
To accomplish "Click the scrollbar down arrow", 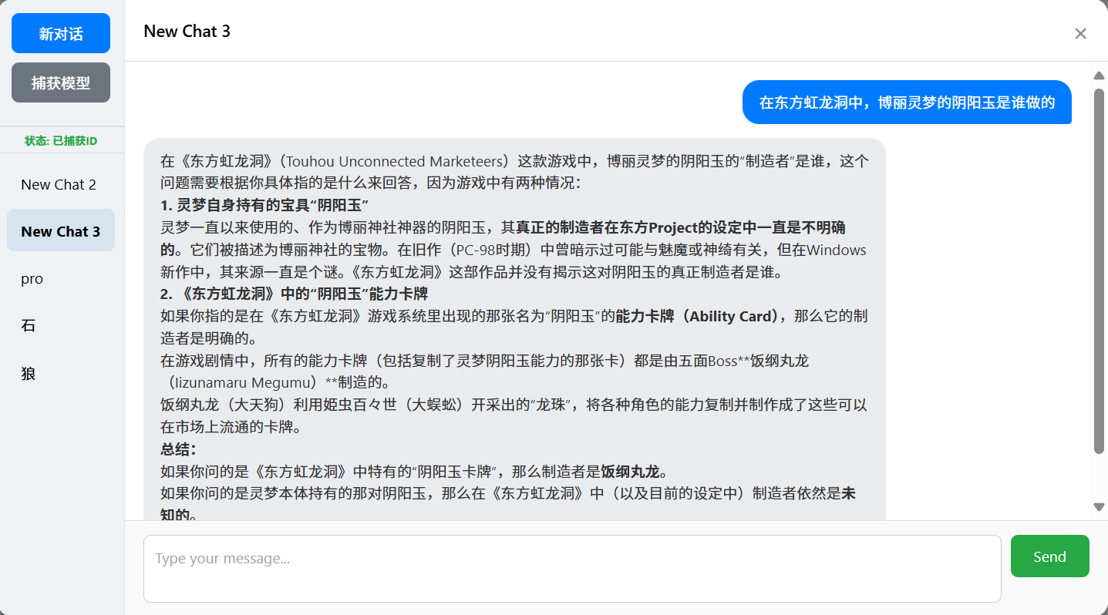I will 1099,506.
